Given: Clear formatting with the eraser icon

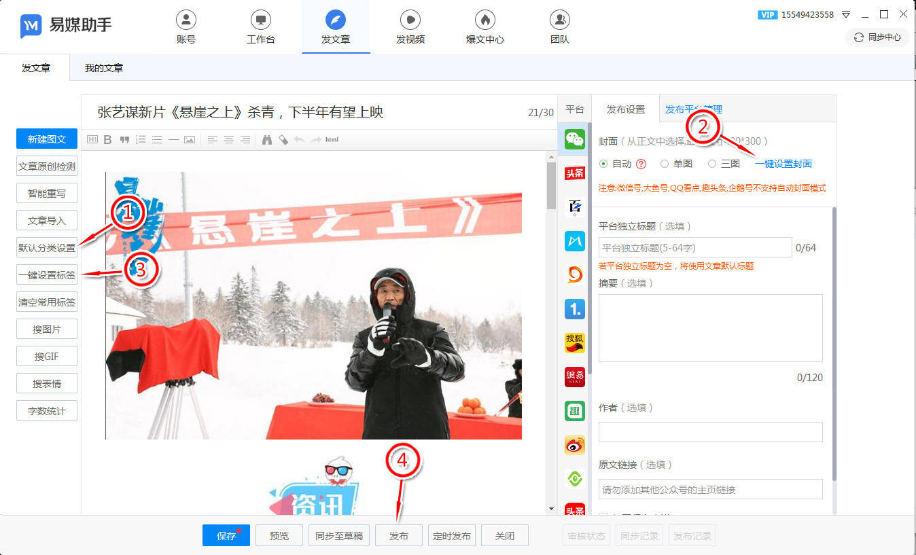Looking at the screenshot, I should coord(283,140).
